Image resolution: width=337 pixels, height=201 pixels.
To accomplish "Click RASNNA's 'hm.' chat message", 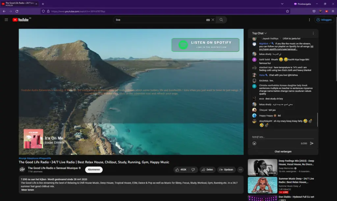I will tap(272, 81).
